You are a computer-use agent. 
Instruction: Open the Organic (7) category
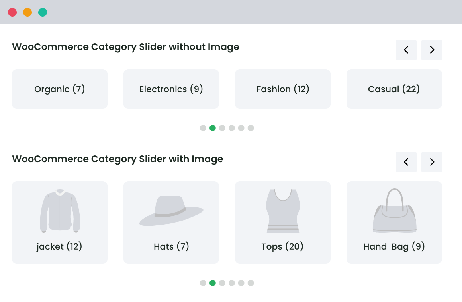[59, 89]
